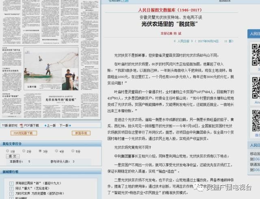Open ranked article 滨海新区再探“新”

click(38, 183)
